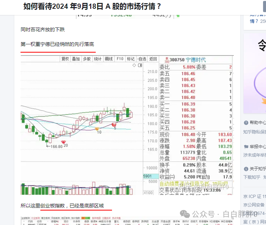Open 帮助中心 help center link
Screen dimensions: 266x225
pos(258,123)
